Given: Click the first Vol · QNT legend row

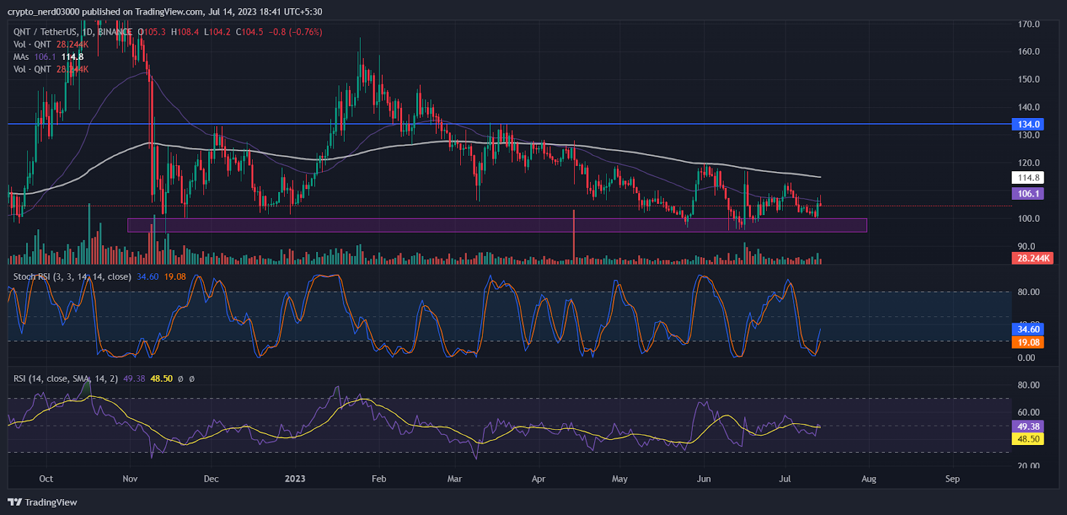Looking at the screenshot, I should [x=51, y=45].
